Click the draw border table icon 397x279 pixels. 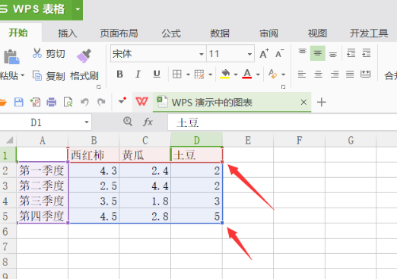(199, 75)
